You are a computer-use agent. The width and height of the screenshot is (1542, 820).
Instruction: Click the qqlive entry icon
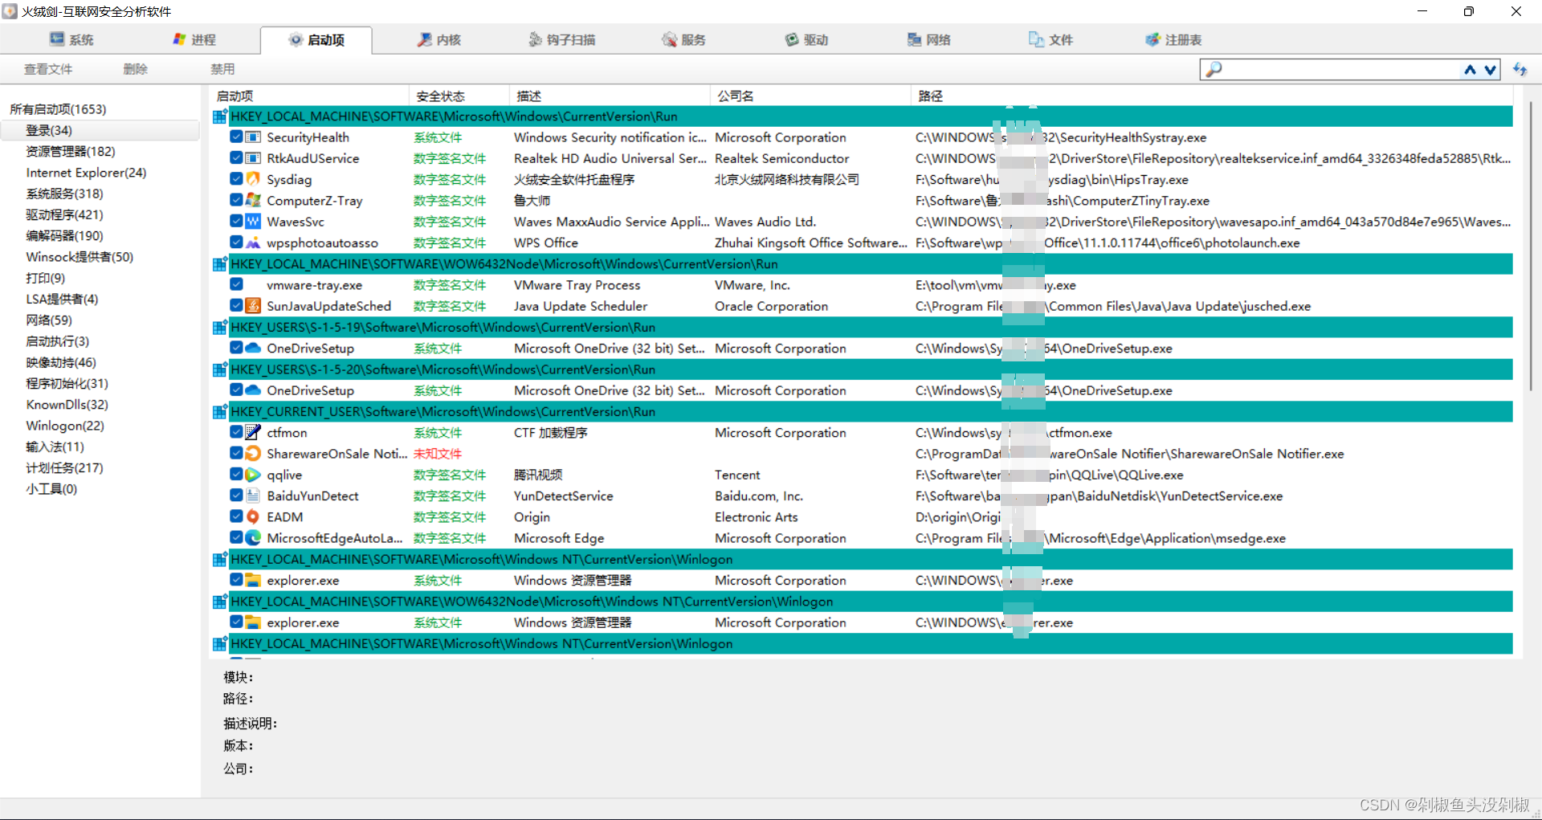(x=253, y=474)
